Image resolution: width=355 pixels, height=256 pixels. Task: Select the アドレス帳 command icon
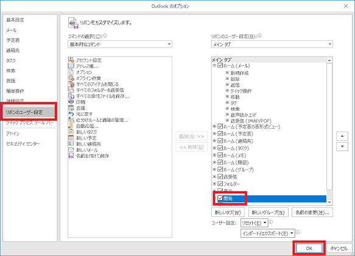point(71,66)
